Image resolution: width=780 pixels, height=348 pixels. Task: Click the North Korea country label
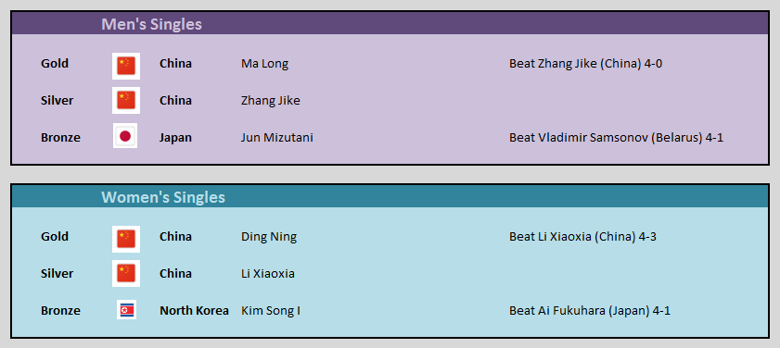click(194, 311)
